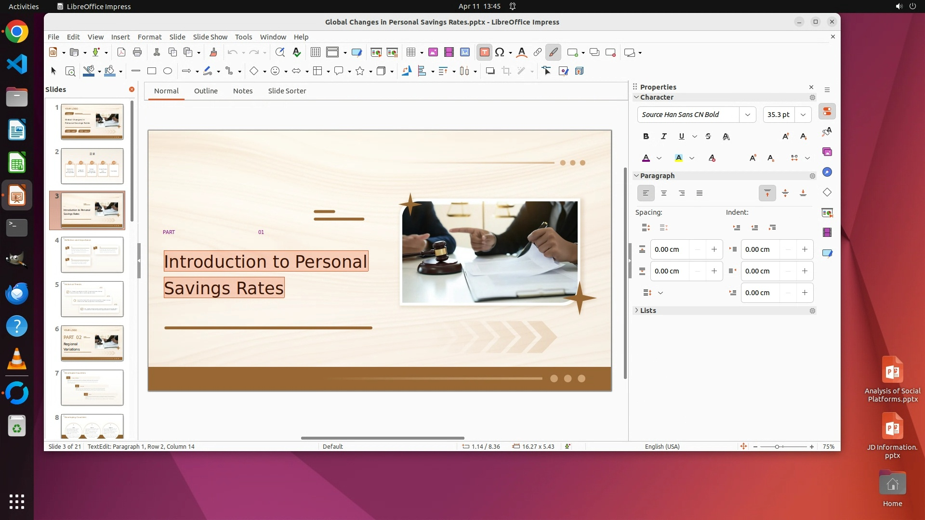Image resolution: width=925 pixels, height=520 pixels.
Task: Select the Rectangle shape tool
Action: (152, 71)
